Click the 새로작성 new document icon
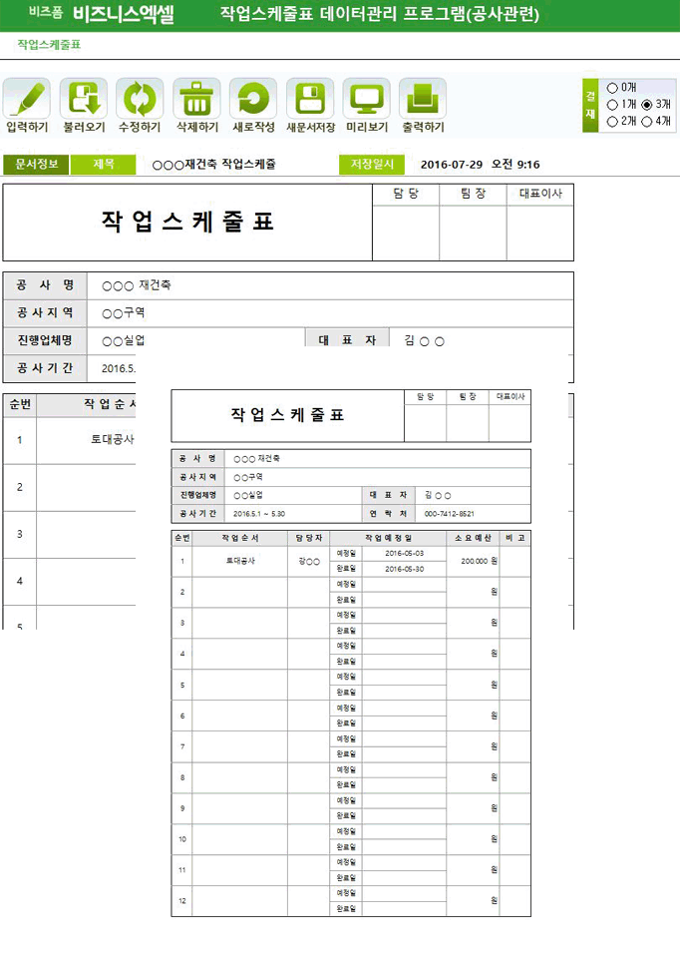This screenshot has height=960, width=680. click(253, 99)
